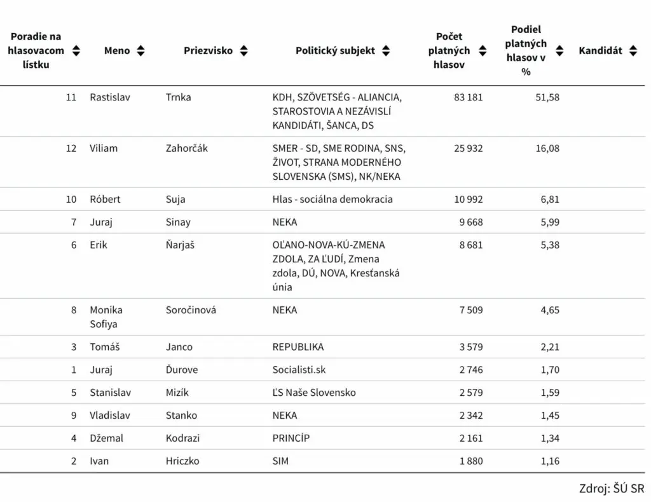The width and height of the screenshot is (651, 502).
Task: Click ĽS Naše Slovensko cell
Action: pos(314,393)
